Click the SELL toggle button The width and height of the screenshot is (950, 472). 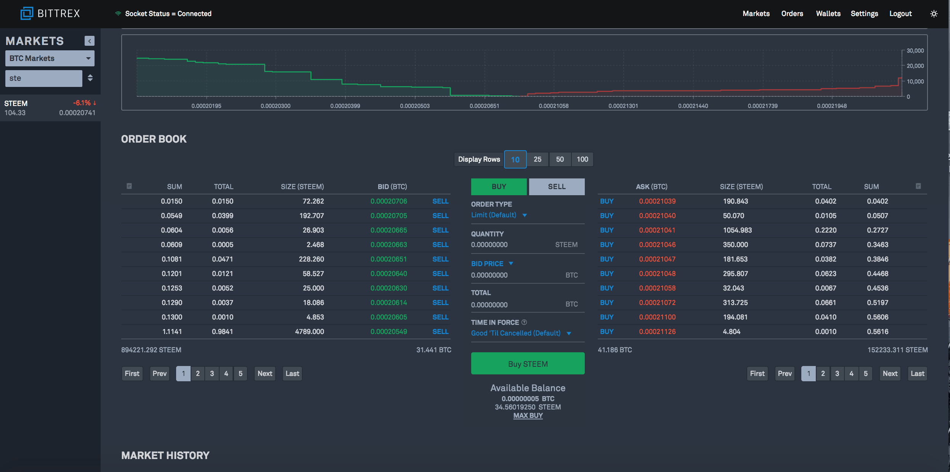coord(555,186)
